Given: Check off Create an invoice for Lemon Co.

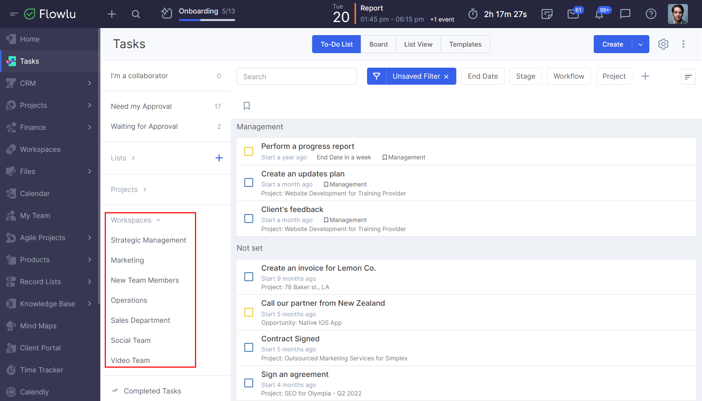Looking at the screenshot, I should [249, 277].
